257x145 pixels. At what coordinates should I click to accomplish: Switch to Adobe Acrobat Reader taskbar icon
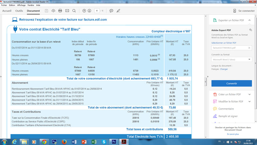pos(124,142)
